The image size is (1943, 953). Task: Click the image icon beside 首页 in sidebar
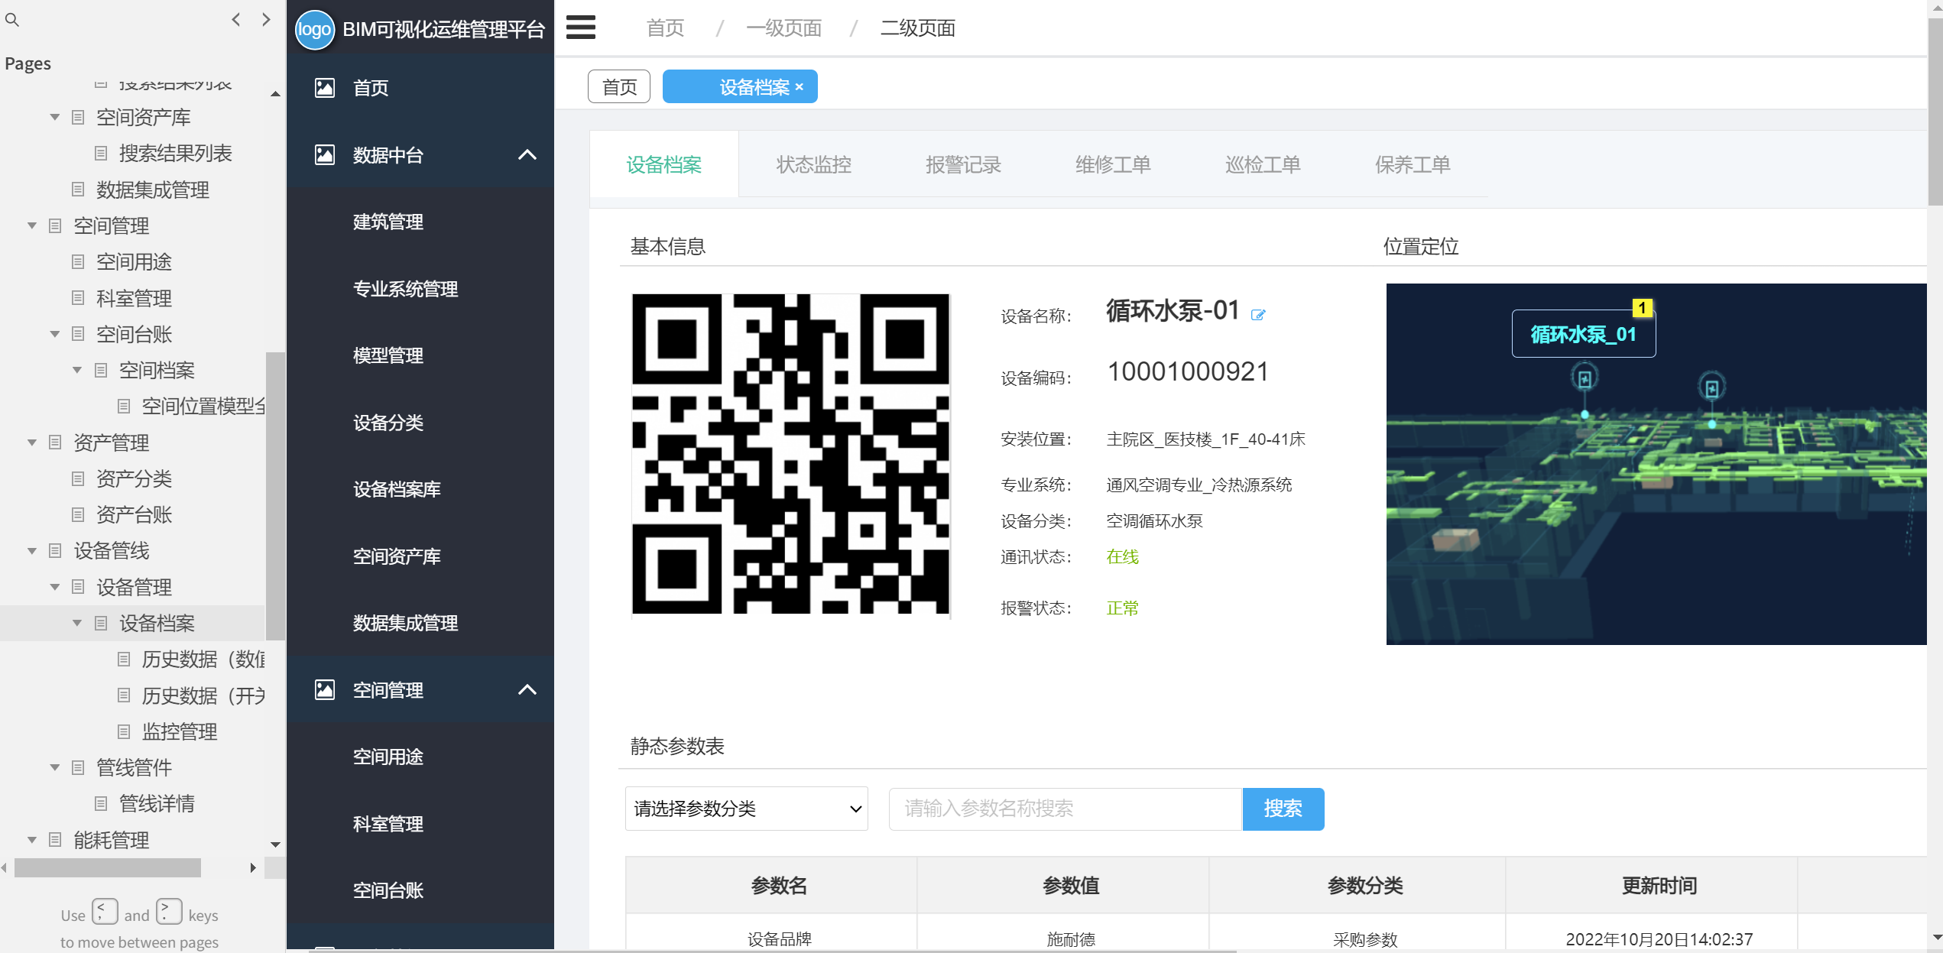click(325, 88)
